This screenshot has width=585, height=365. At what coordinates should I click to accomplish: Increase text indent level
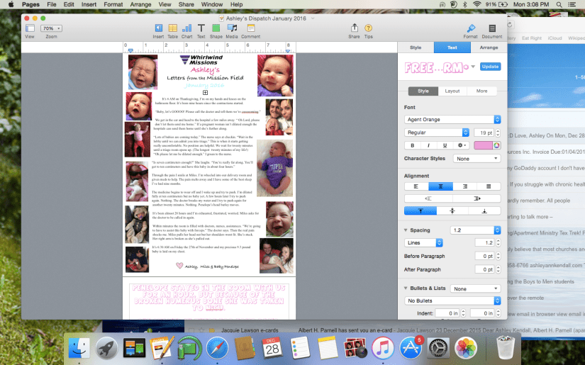[477, 198]
